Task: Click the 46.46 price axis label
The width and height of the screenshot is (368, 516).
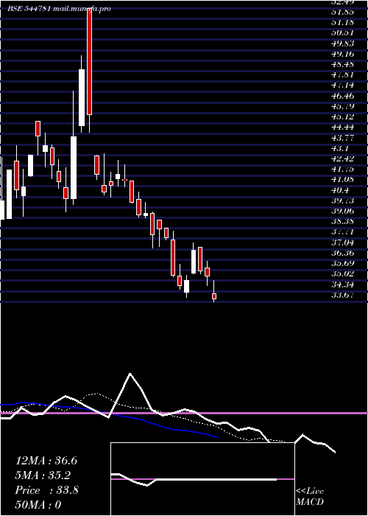Action: (343, 96)
